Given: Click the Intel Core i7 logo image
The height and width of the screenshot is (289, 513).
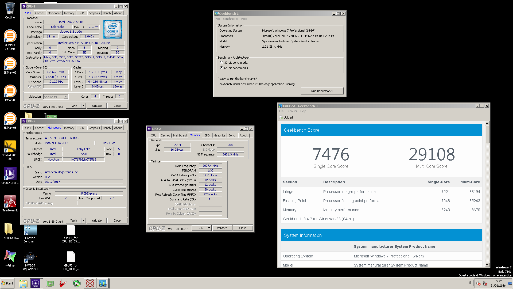Looking at the screenshot, I should [113, 29].
